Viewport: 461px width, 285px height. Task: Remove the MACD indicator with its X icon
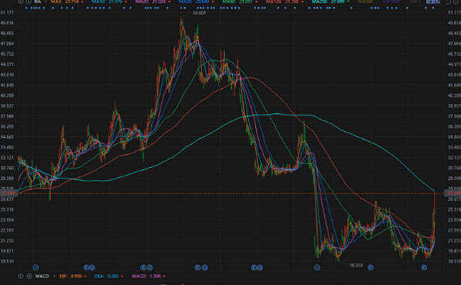click(29, 277)
